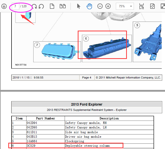Click part number 042D95
Screen dimensions: 165x149
(x=32, y=127)
